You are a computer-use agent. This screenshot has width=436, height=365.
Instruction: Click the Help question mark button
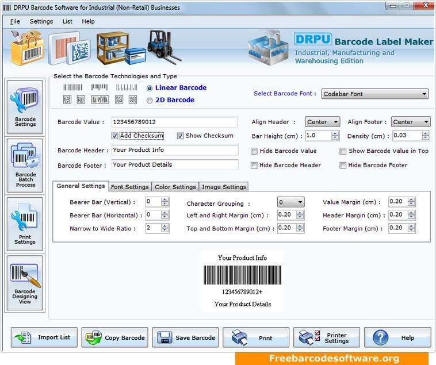point(397,337)
